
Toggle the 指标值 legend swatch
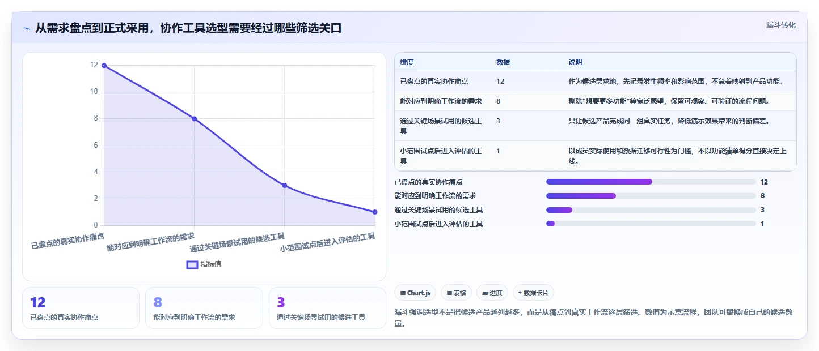click(192, 264)
